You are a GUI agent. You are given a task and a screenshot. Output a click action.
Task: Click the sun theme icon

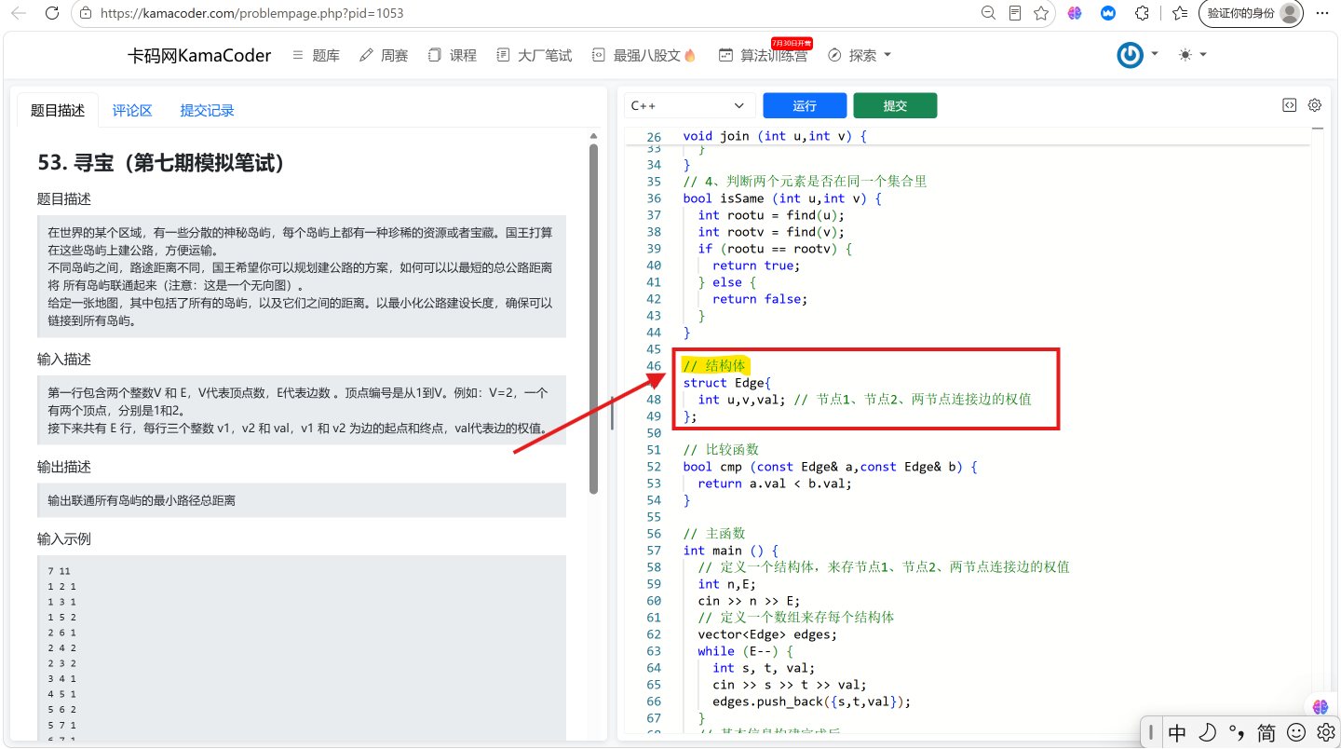pos(1185,55)
